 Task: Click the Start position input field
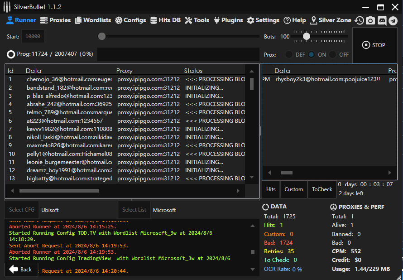click(x=33, y=36)
